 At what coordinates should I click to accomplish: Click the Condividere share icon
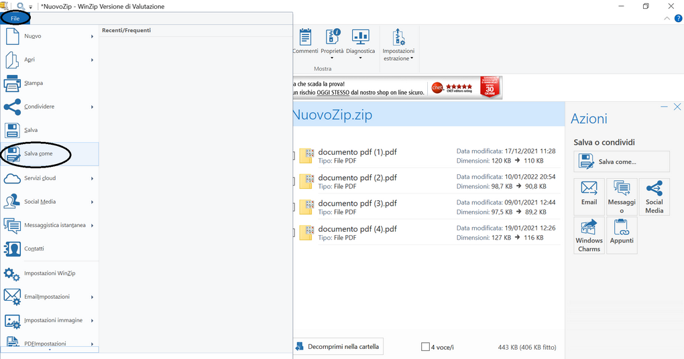[12, 106]
